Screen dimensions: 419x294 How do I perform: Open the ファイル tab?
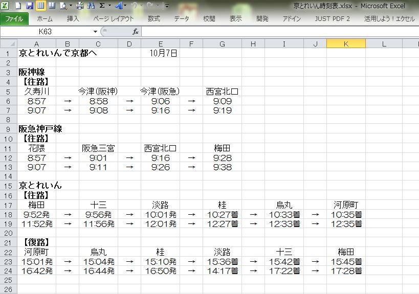14,19
